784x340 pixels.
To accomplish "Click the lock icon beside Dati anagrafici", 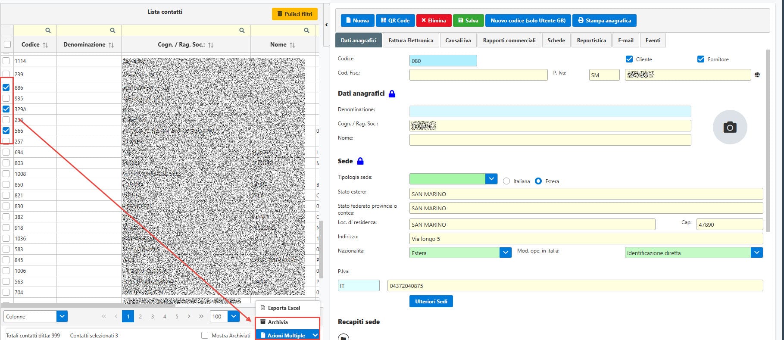I will click(x=392, y=94).
